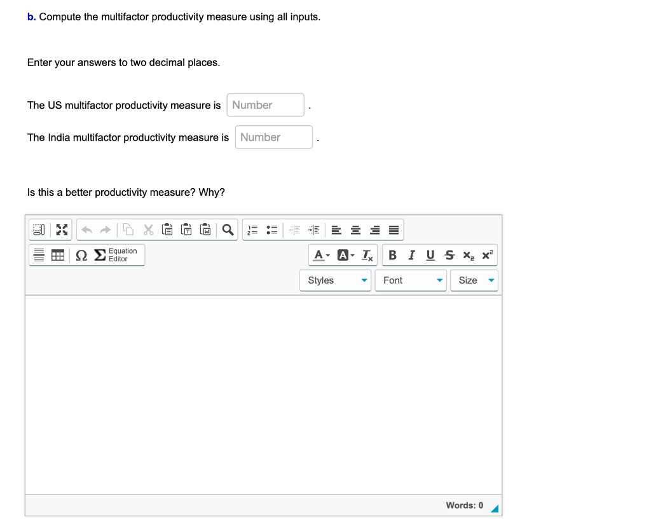Toggle underline formatting
Image resolution: width=651 pixels, height=529 pixels.
click(430, 255)
